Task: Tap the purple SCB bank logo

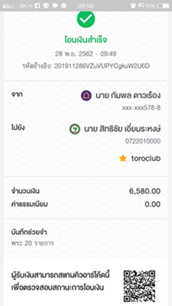Action: click(x=86, y=96)
